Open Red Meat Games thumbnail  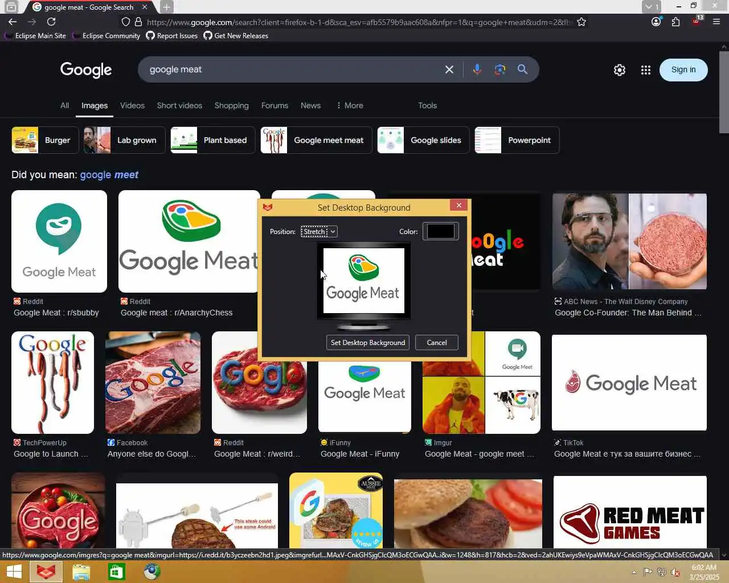[x=630, y=512]
